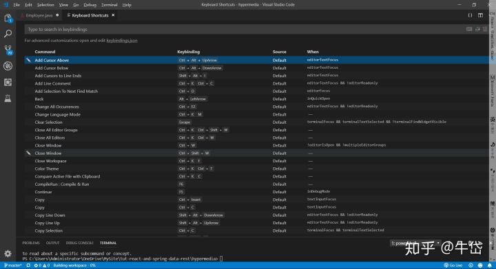Clear keybindings search input icon

click(485, 30)
